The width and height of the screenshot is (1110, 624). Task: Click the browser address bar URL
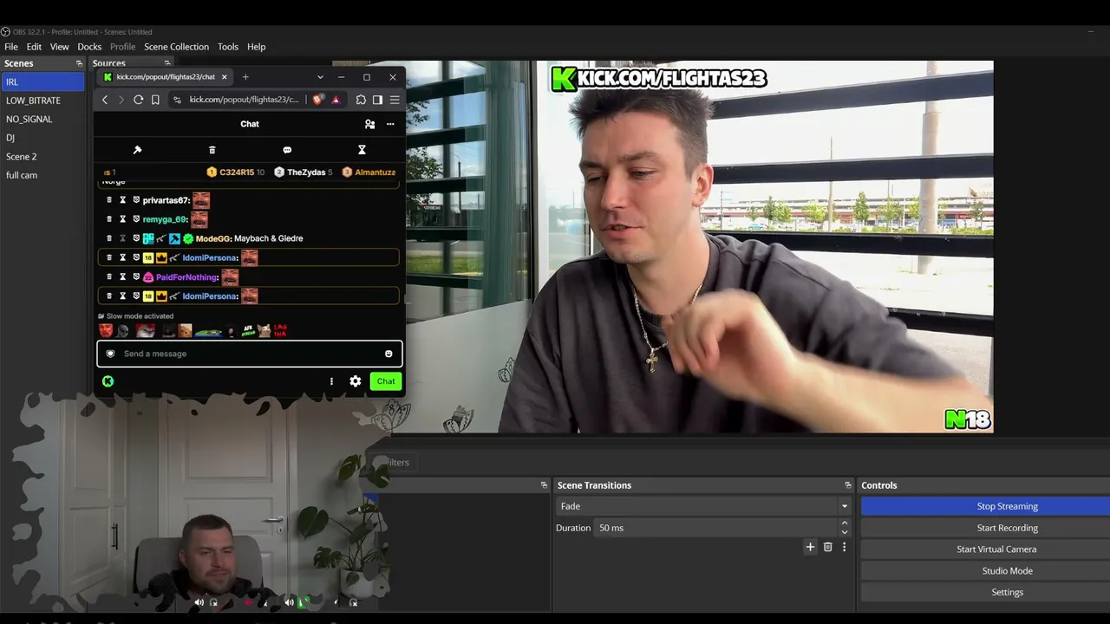click(244, 100)
